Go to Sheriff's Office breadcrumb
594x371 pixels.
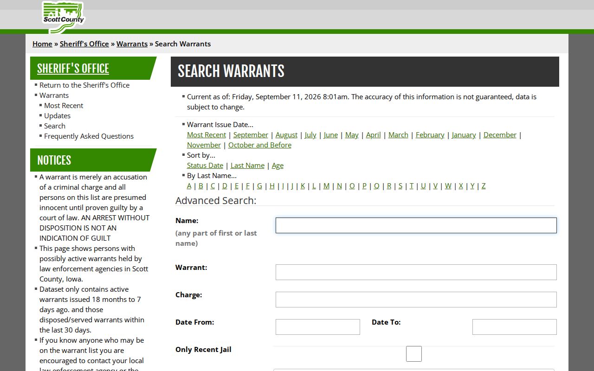click(84, 44)
